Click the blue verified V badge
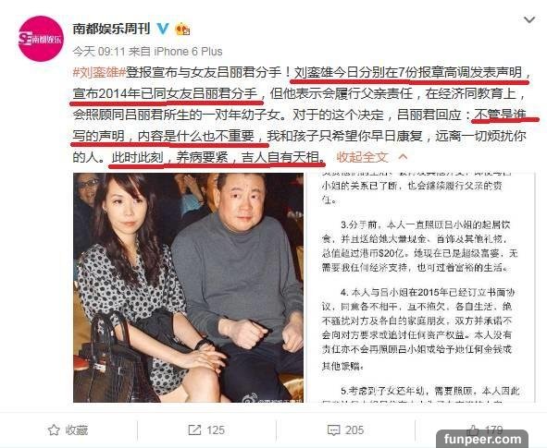The height and width of the screenshot is (448, 547). tap(162, 29)
